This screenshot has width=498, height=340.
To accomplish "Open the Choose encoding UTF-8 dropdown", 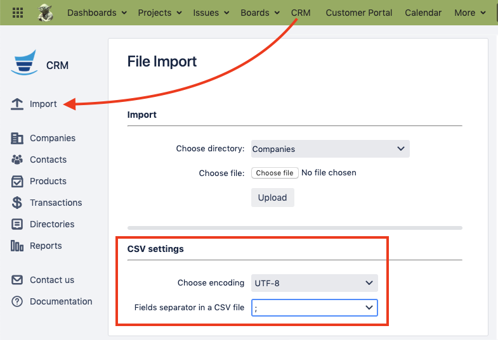I will pos(315,283).
